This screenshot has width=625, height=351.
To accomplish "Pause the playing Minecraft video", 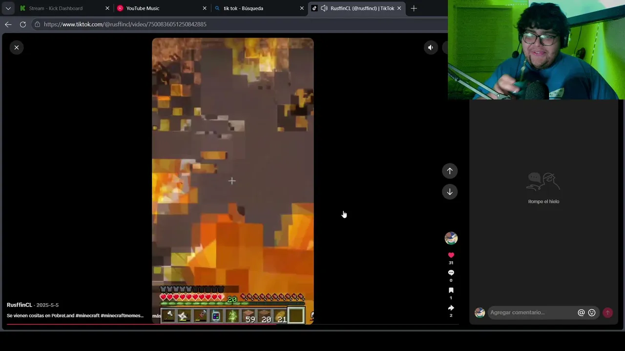I will (x=232, y=181).
